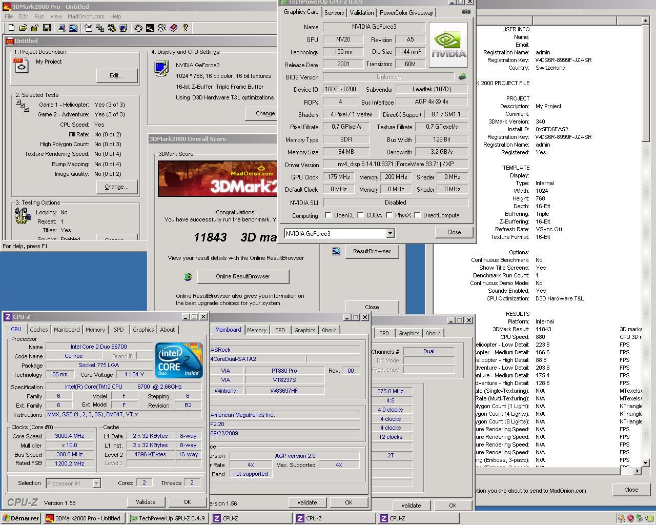Switch to the Caches tab in front CPU-Z window
656x525 pixels.
click(x=38, y=330)
